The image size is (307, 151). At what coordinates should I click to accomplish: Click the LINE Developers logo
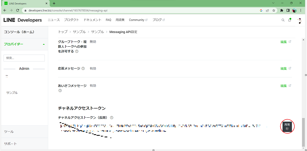[23, 20]
